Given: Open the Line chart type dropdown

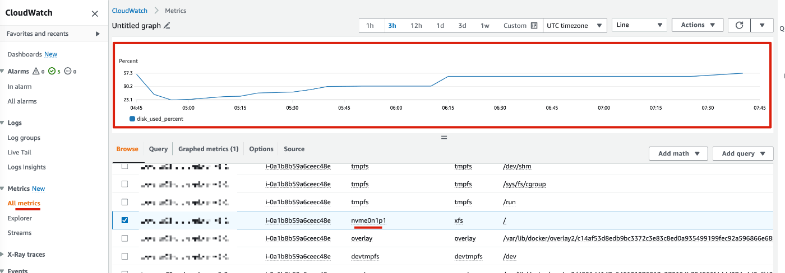Looking at the screenshot, I should 639,25.
